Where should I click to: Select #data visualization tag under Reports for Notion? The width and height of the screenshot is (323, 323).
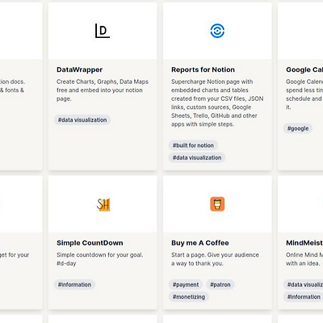[197, 157]
